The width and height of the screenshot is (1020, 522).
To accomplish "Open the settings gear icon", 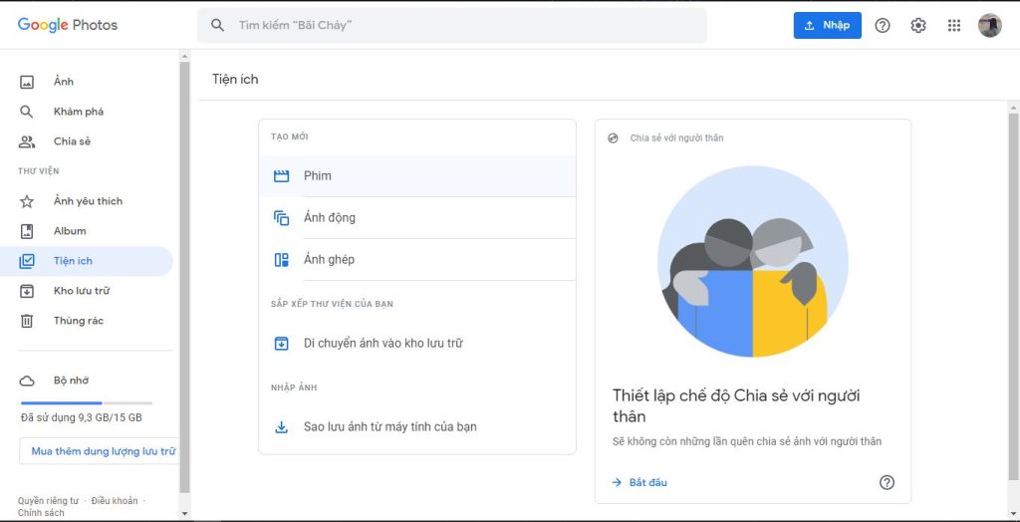I will coord(918,26).
